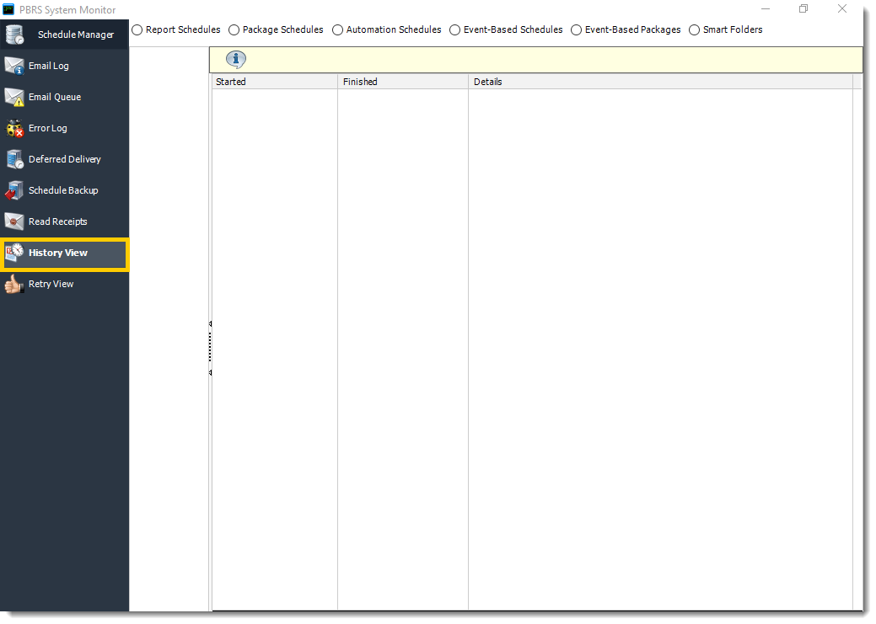876x624 pixels.
Task: Select the Smart Folders radio button
Action: point(694,30)
